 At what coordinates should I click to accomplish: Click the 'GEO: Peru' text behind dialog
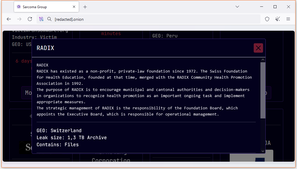[x=165, y=36]
